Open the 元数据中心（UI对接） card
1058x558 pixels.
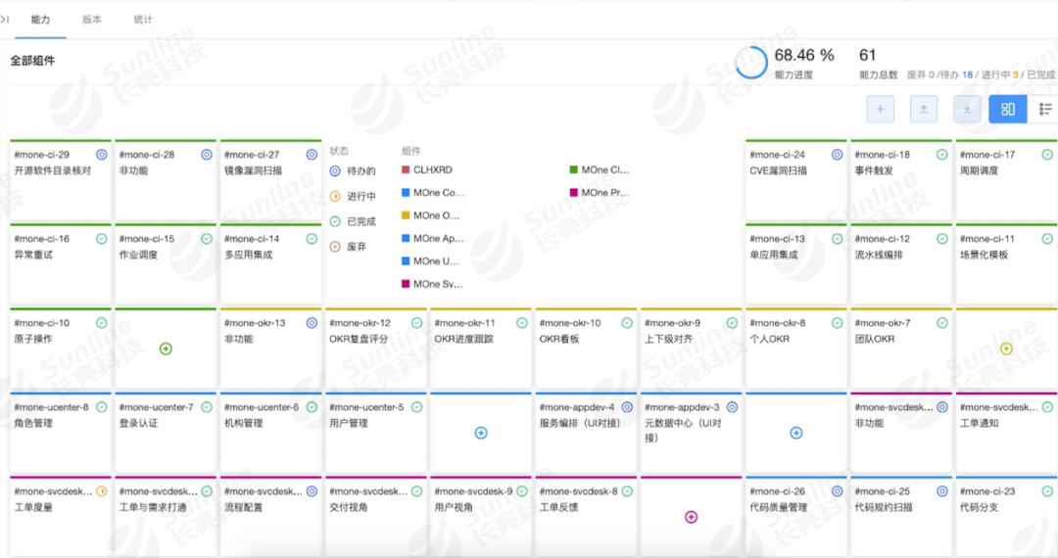(x=691, y=434)
